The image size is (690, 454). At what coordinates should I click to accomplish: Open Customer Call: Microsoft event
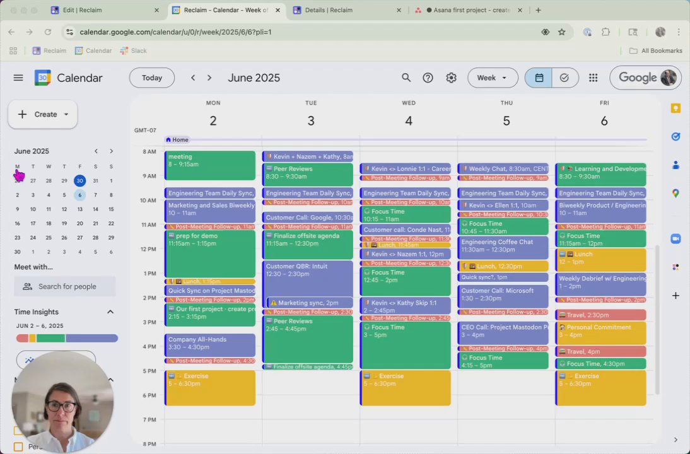(503, 296)
